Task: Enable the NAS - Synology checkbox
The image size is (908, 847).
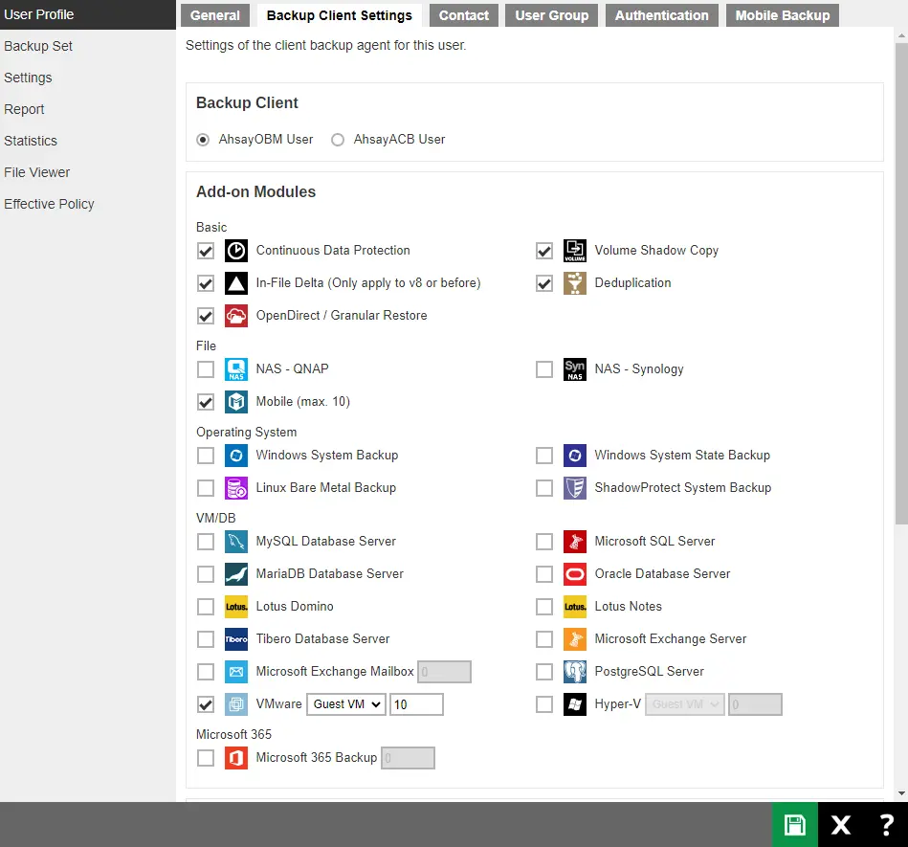Action: tap(544, 369)
